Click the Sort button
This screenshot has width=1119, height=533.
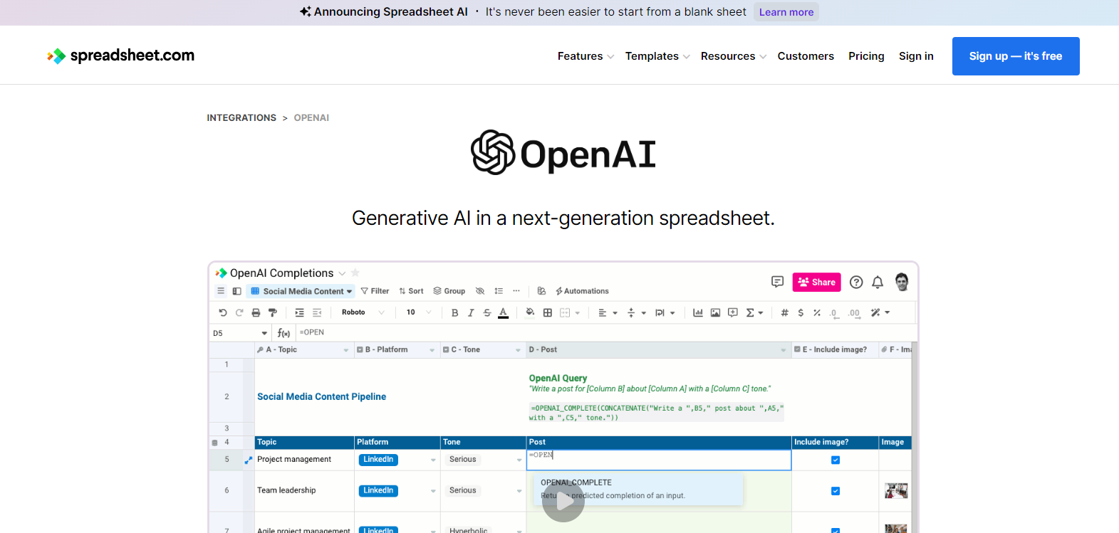[x=411, y=291]
